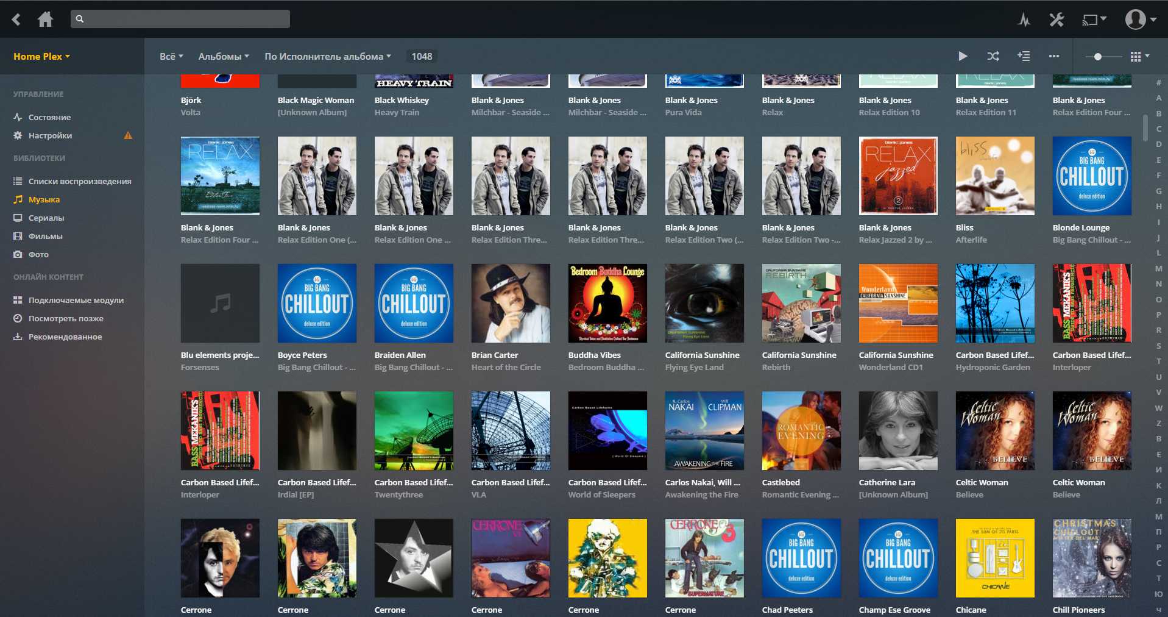This screenshot has height=617, width=1168.
Task: Click Boyce Peters artist link
Action: coord(302,355)
